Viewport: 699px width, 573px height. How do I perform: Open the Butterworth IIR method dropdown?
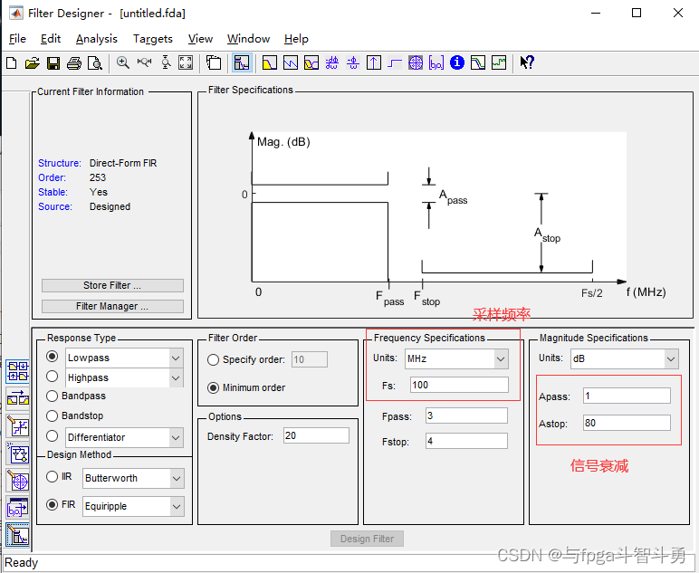point(177,479)
